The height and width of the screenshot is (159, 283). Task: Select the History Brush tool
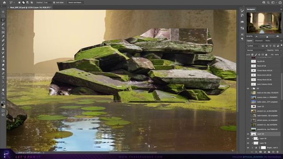pos(3,53)
